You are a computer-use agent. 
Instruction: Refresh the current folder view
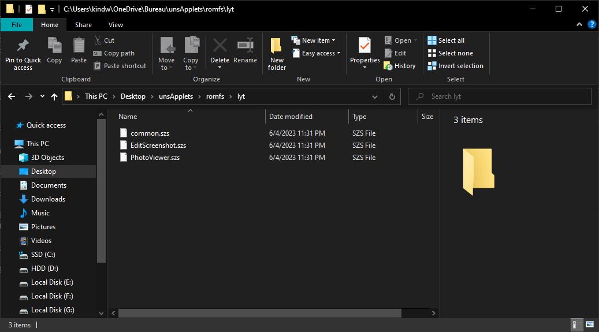[x=392, y=96]
